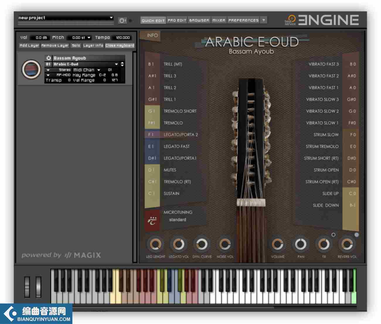Click the Dyn. Curve knob
Image resolution: width=381 pixels, height=324 pixels.
[202, 244]
